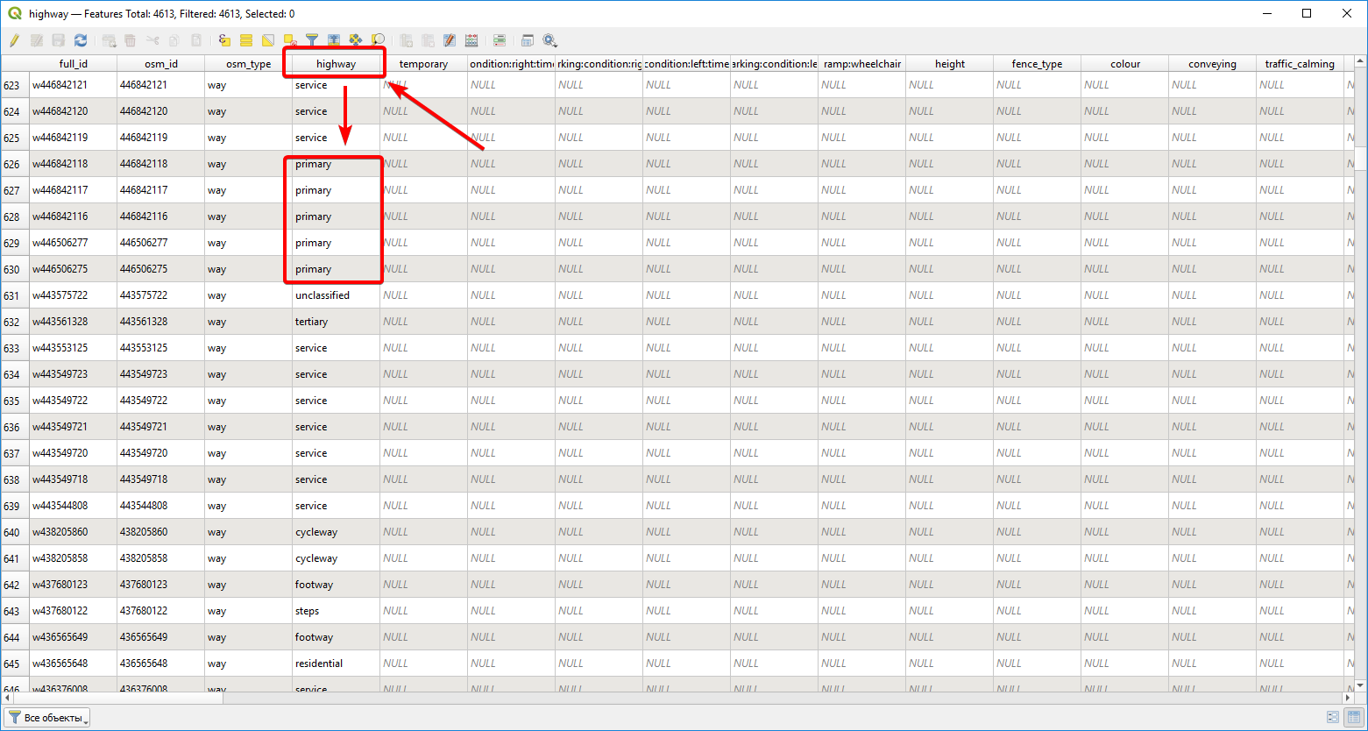This screenshot has height=731, width=1368.
Task: Reload the attribute table
Action: (x=81, y=40)
